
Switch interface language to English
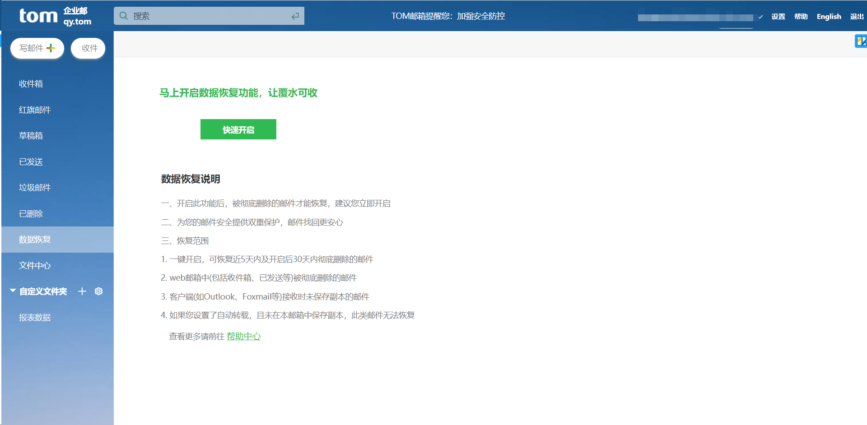829,16
